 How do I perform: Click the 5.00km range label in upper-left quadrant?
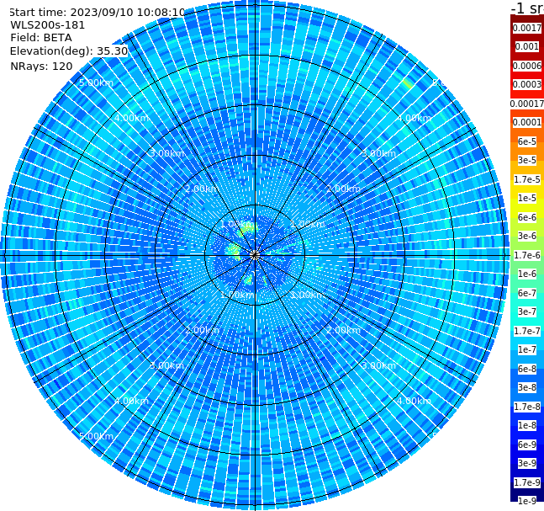click(x=96, y=83)
